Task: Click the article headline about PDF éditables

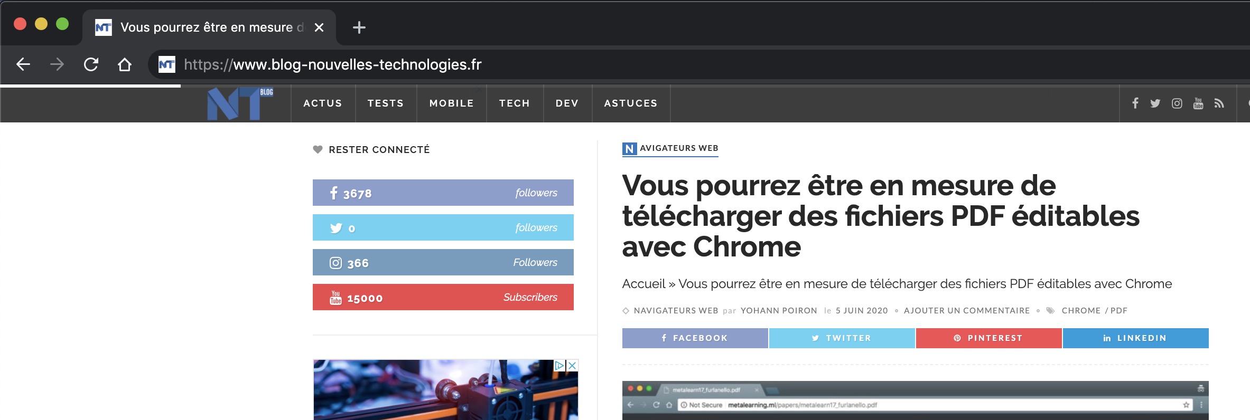Action: click(x=881, y=216)
